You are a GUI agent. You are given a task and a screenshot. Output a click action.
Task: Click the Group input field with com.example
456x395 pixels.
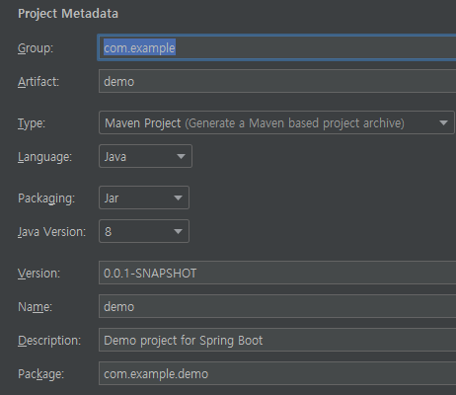click(x=277, y=47)
